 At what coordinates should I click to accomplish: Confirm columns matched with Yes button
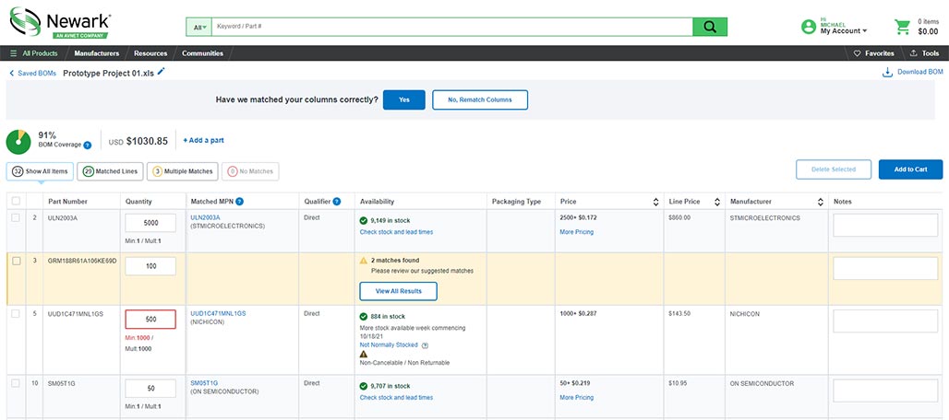[403, 100]
